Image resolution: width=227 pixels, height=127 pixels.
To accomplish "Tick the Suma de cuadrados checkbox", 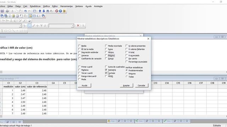I will (106, 67).
